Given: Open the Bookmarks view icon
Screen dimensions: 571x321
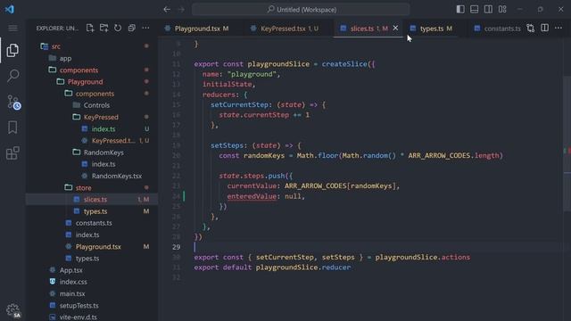Looking at the screenshot, I should pos(12,128).
